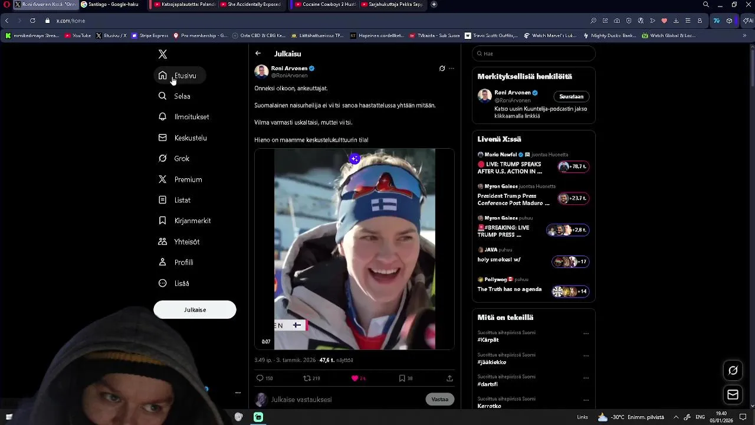Open Roni Arvonen's profile avatar in post
The width and height of the screenshot is (755, 425).
pyautogui.click(x=261, y=71)
